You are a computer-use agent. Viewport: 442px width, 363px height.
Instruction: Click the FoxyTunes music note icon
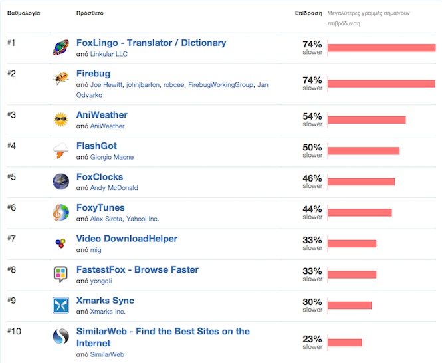click(x=61, y=213)
